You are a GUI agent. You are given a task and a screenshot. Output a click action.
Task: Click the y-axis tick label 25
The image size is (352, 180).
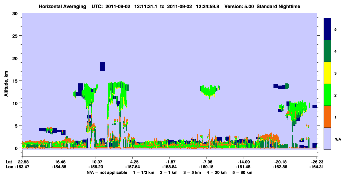(x=16, y=36)
